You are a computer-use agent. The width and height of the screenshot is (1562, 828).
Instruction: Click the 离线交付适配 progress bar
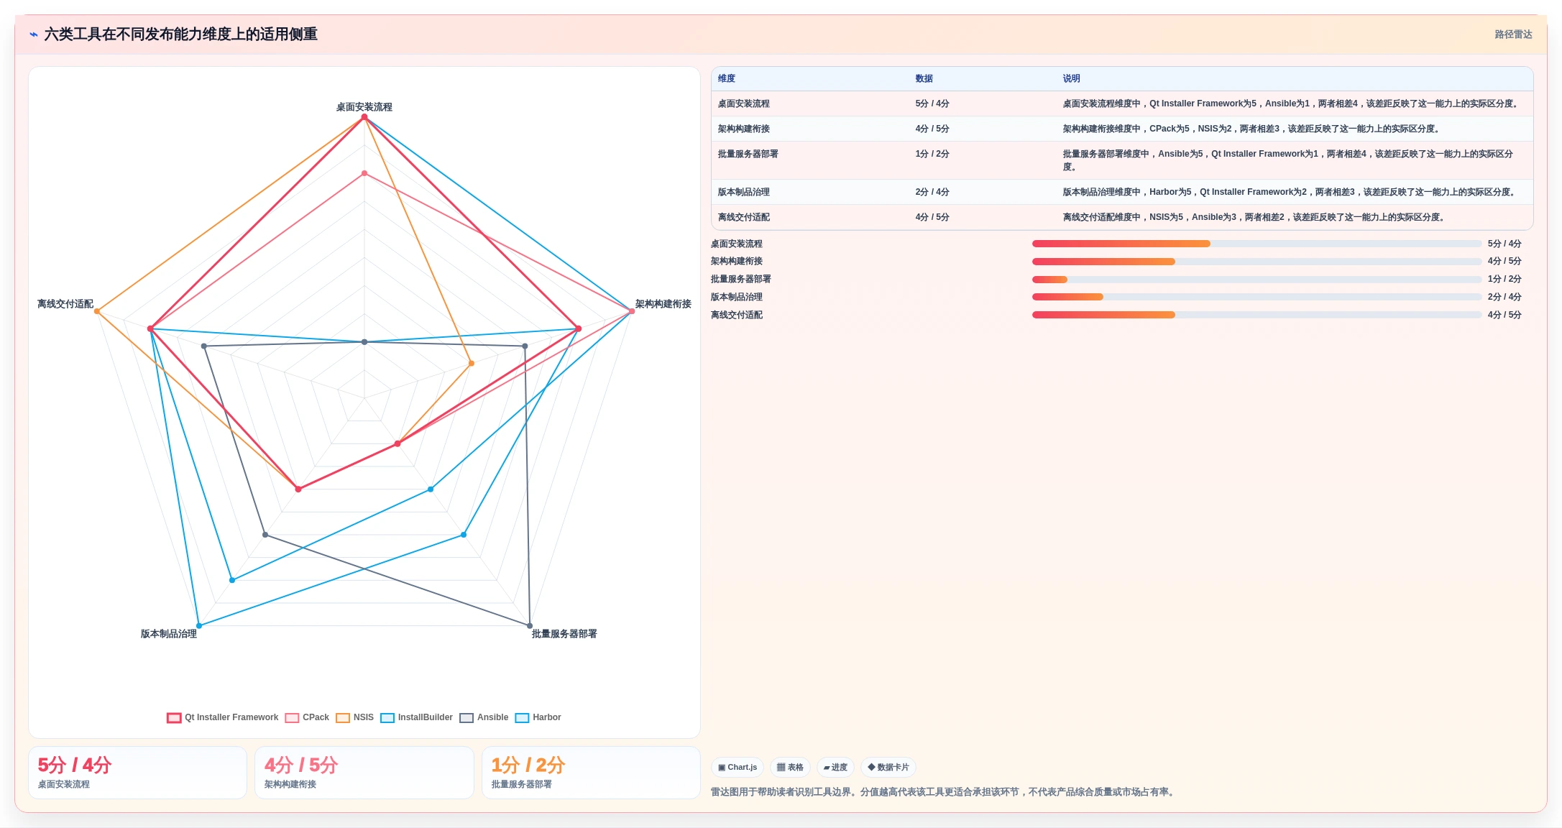click(x=1257, y=315)
